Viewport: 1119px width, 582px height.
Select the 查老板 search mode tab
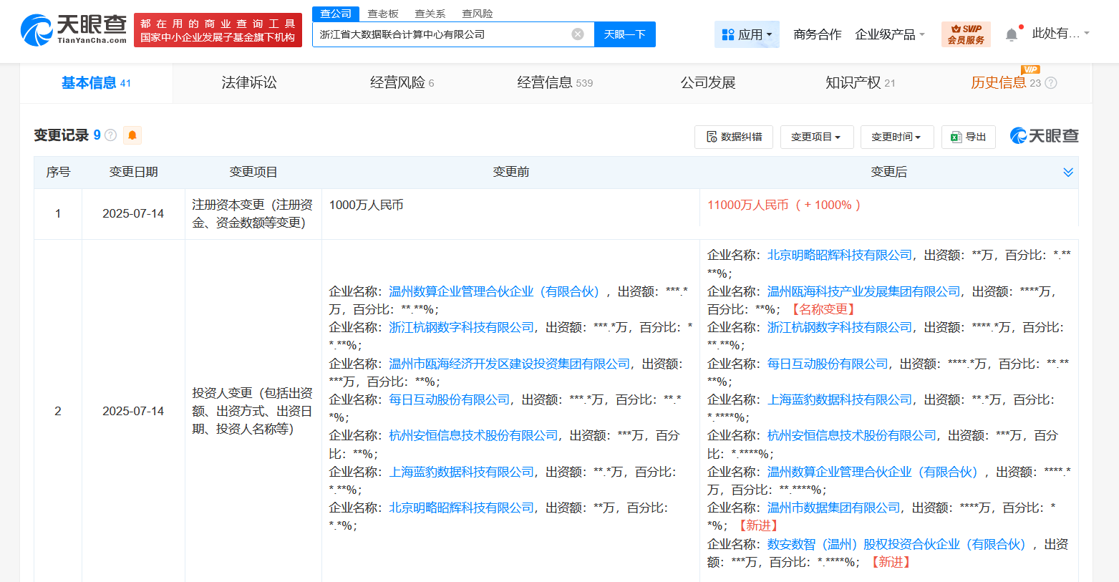[x=383, y=14]
